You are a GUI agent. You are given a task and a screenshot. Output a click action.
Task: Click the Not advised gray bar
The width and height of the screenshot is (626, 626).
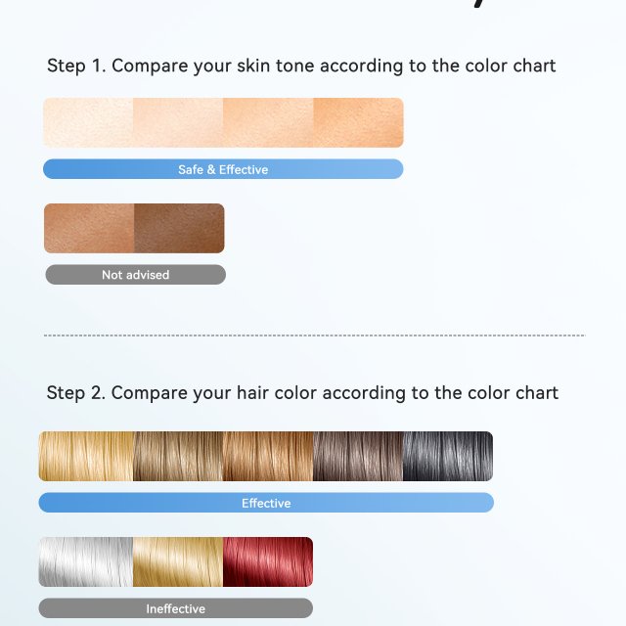click(136, 275)
